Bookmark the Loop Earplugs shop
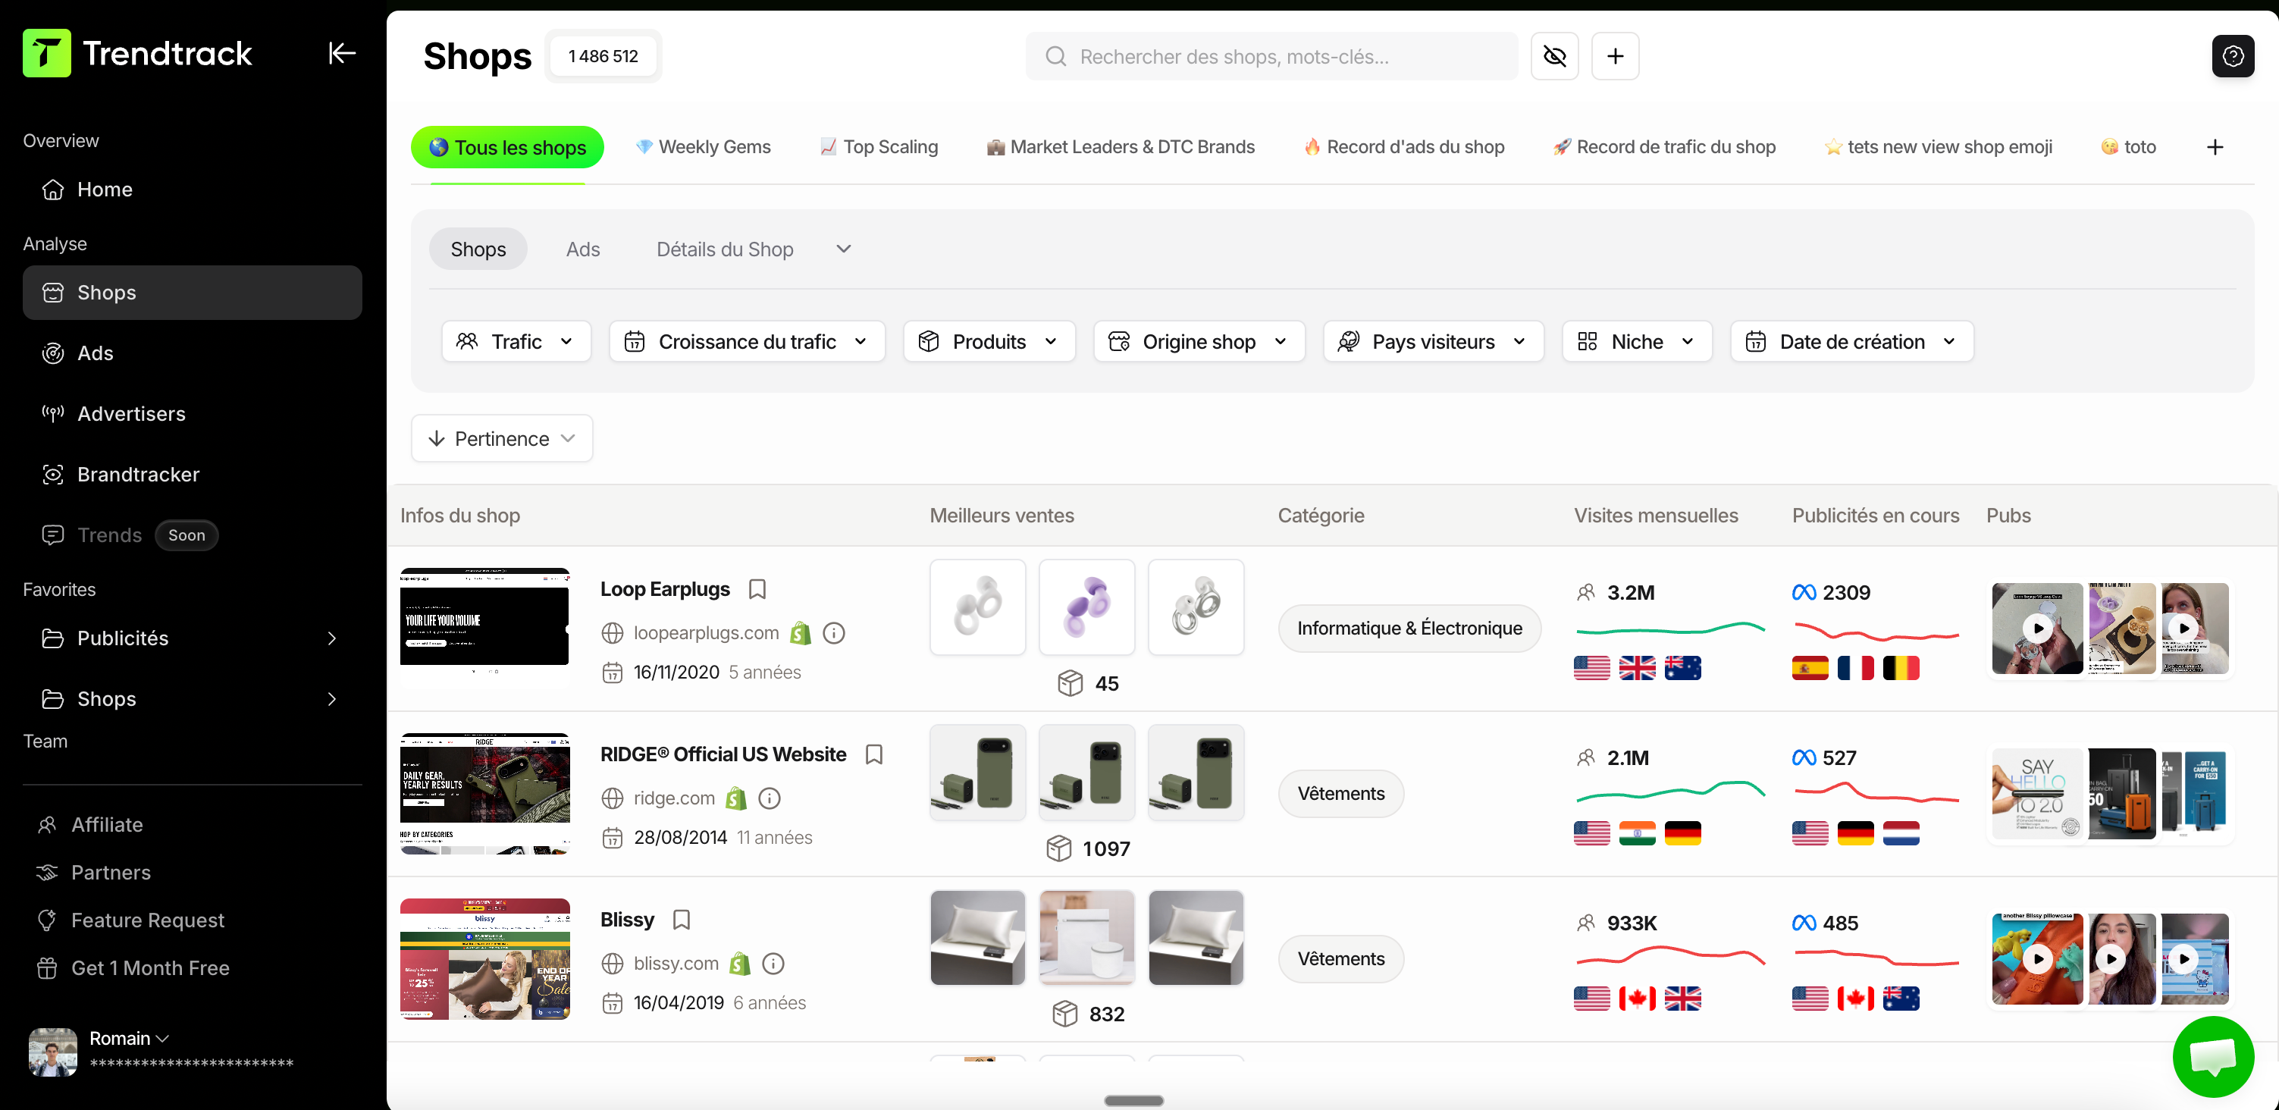The image size is (2279, 1110). [x=757, y=589]
